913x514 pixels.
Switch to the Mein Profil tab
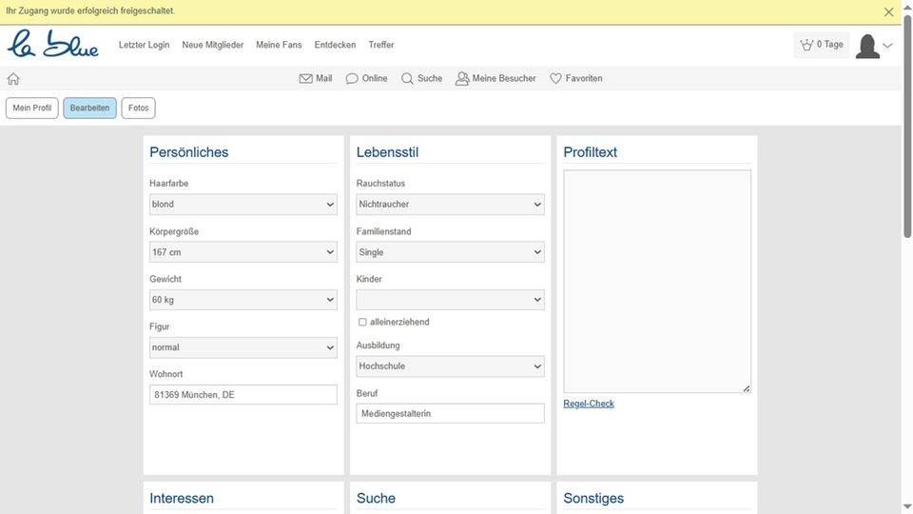pos(32,109)
